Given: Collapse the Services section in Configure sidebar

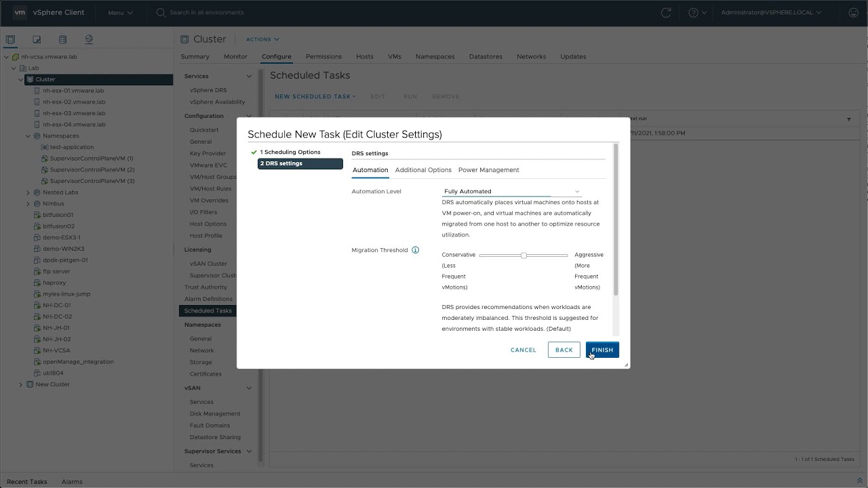Looking at the screenshot, I should click(x=249, y=76).
